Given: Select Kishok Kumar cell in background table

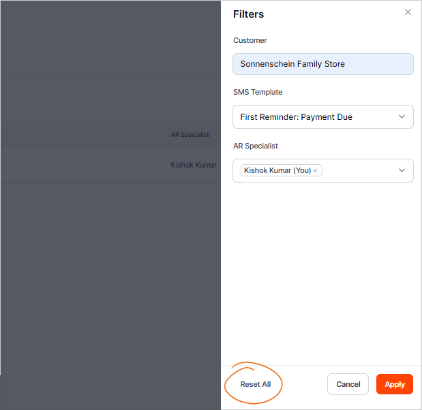Looking at the screenshot, I should [193, 165].
